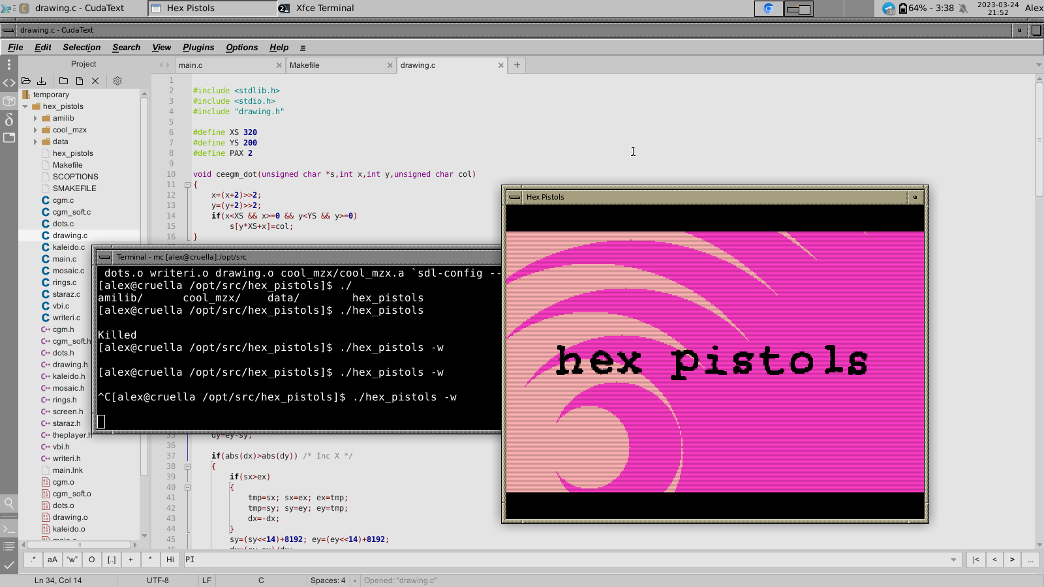The width and height of the screenshot is (1044, 587).
Task: Open Project settings gear icon
Action: click(x=117, y=81)
